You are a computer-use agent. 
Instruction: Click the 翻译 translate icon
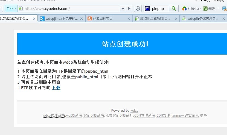pos(205,9)
